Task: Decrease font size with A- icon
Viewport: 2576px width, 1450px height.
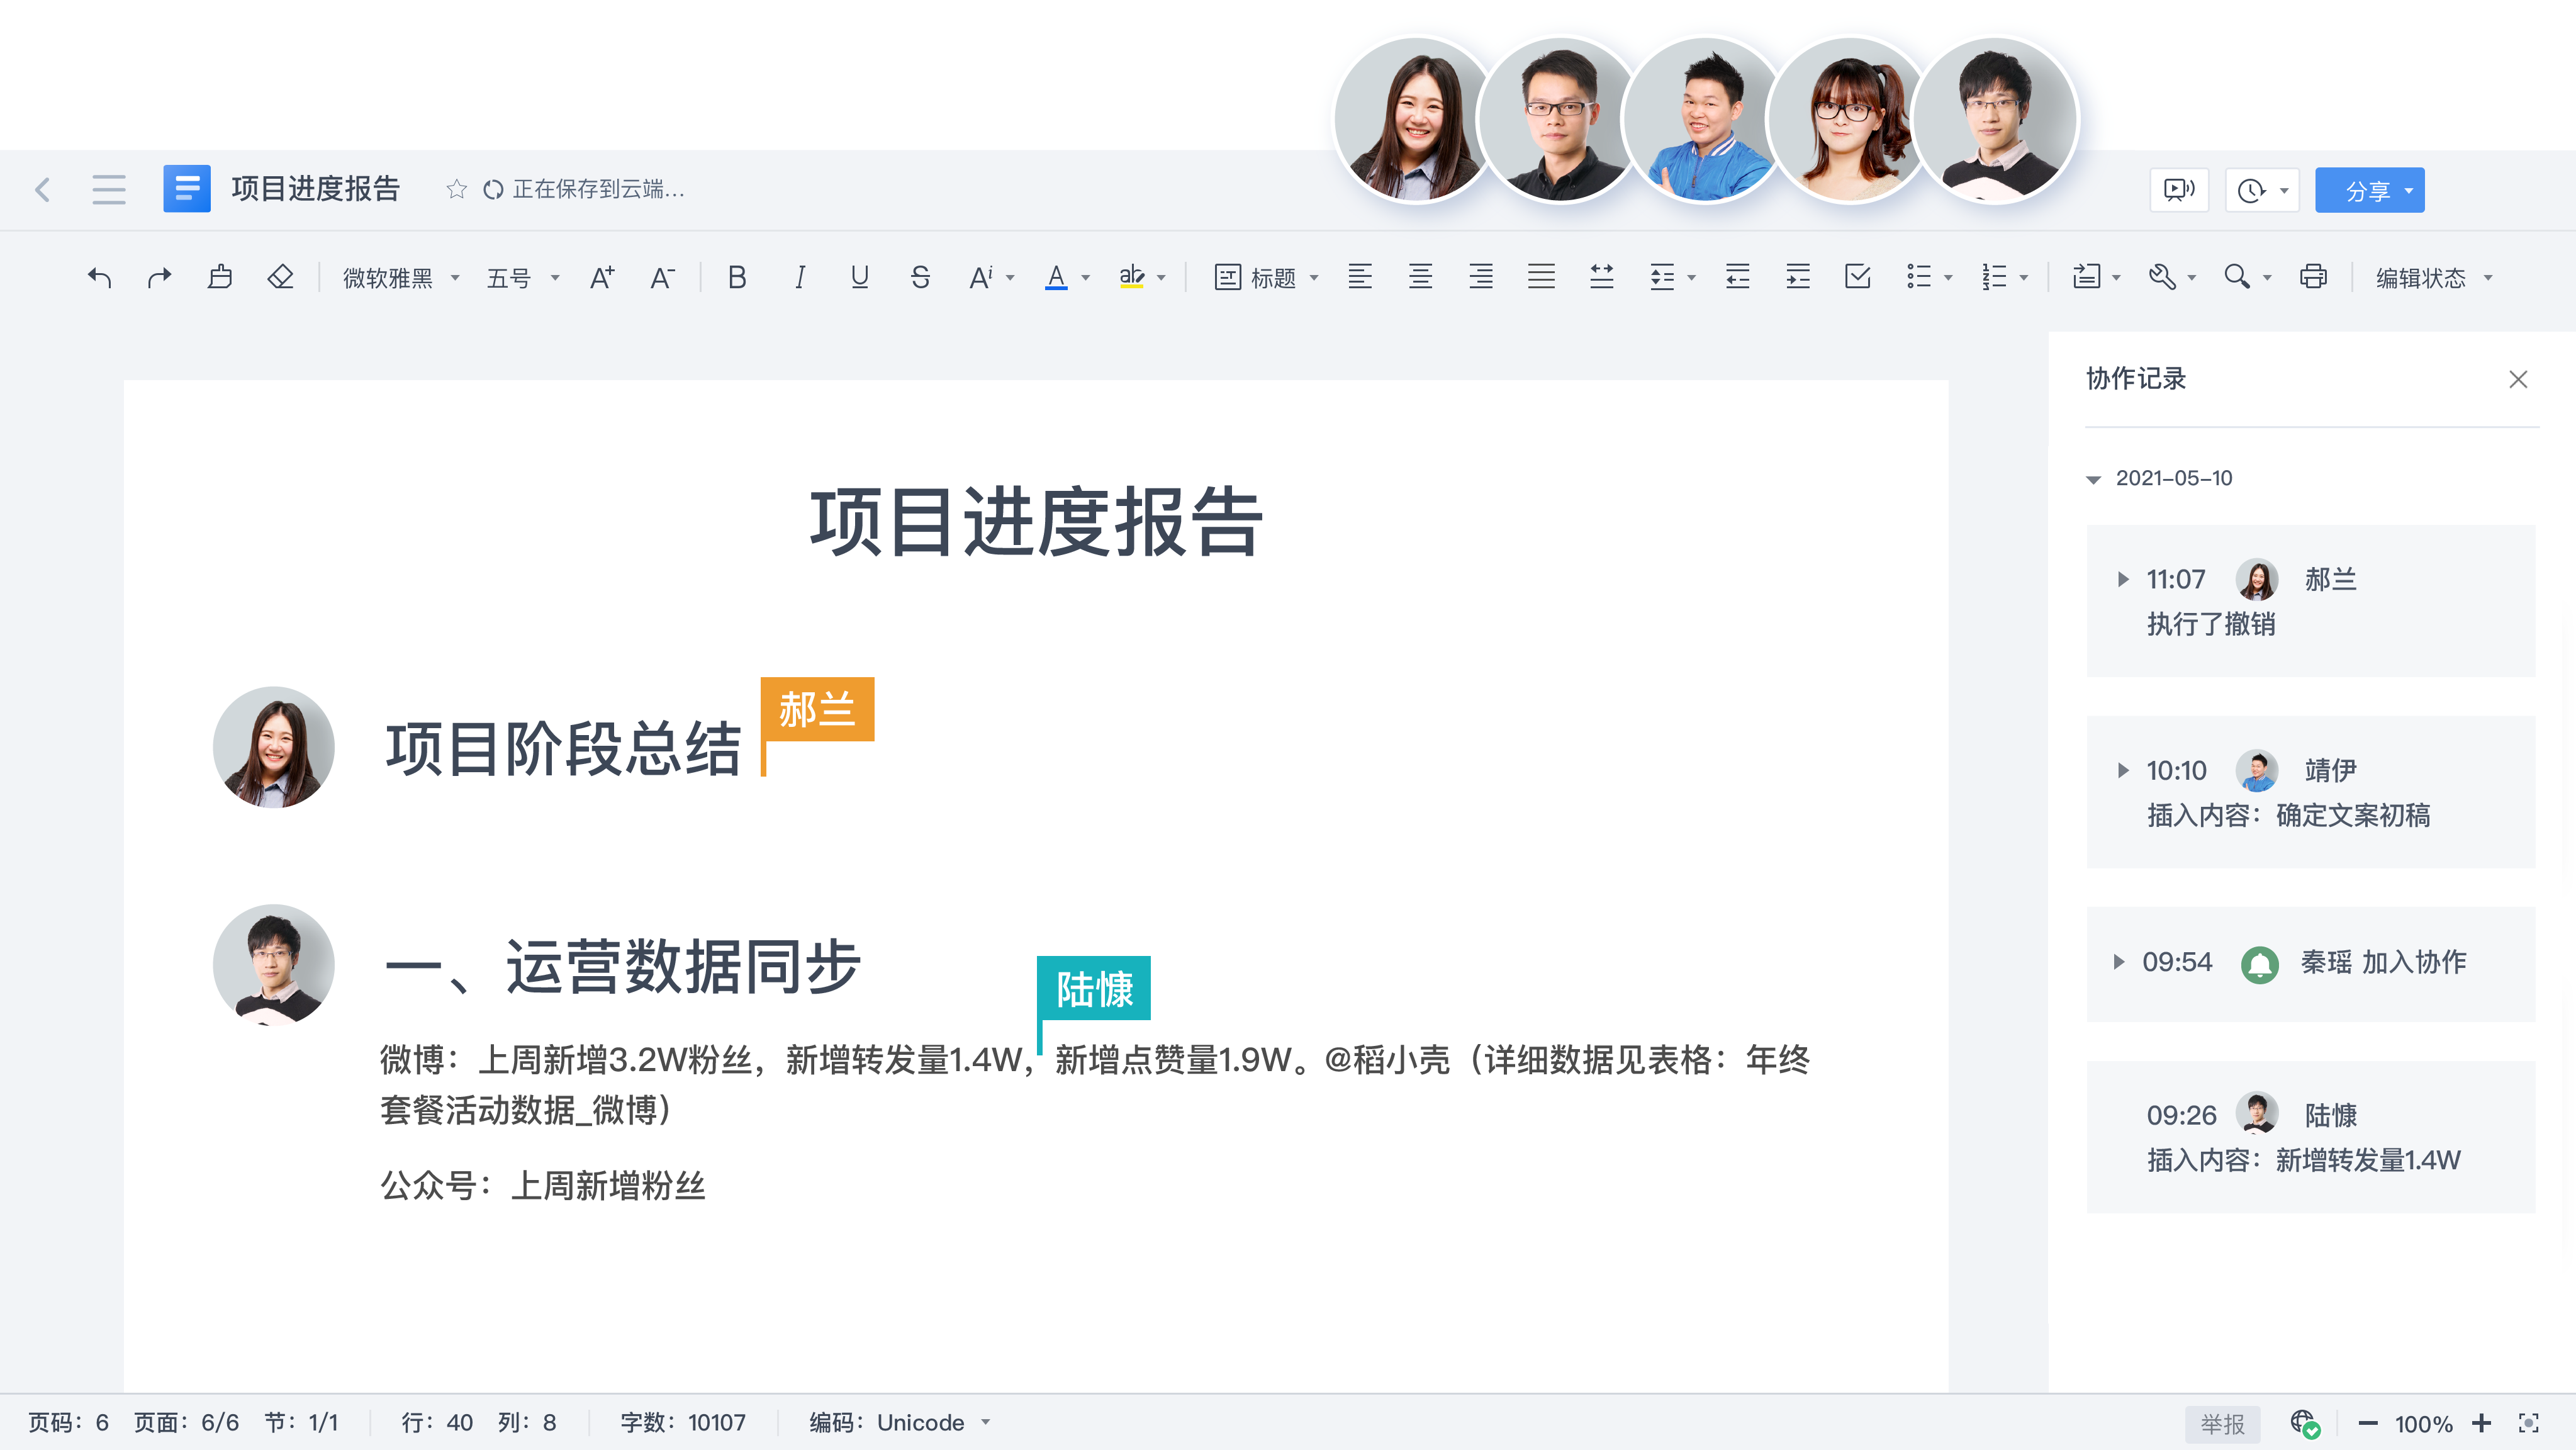Action: pos(662,277)
